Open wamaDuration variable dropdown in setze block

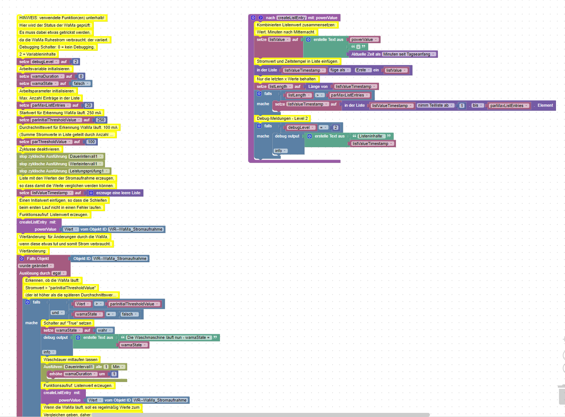[48, 76]
